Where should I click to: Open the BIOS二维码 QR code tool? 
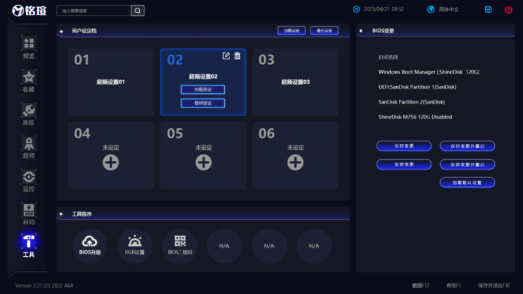click(x=180, y=246)
